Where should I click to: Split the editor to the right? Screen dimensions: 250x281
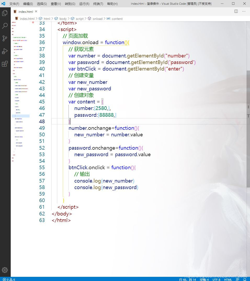click(x=236, y=11)
